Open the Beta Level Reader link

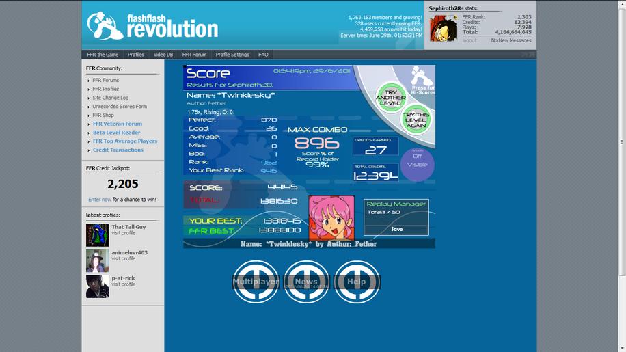click(117, 133)
